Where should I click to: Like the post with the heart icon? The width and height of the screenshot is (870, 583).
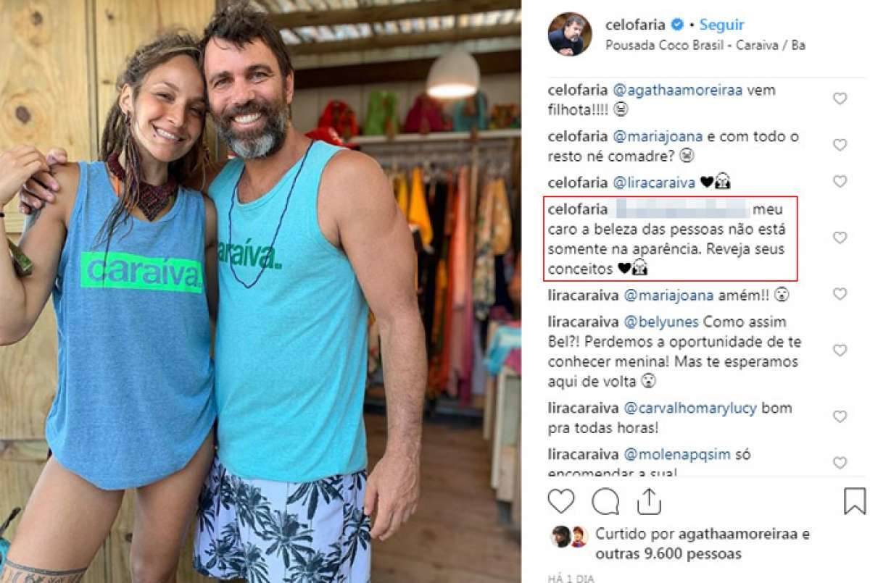[x=560, y=501]
